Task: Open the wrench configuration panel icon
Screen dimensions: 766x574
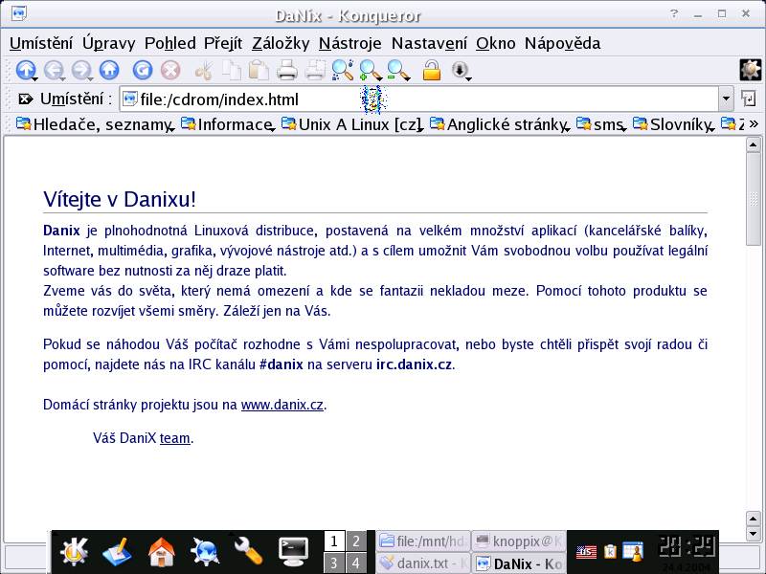Action: (x=248, y=551)
